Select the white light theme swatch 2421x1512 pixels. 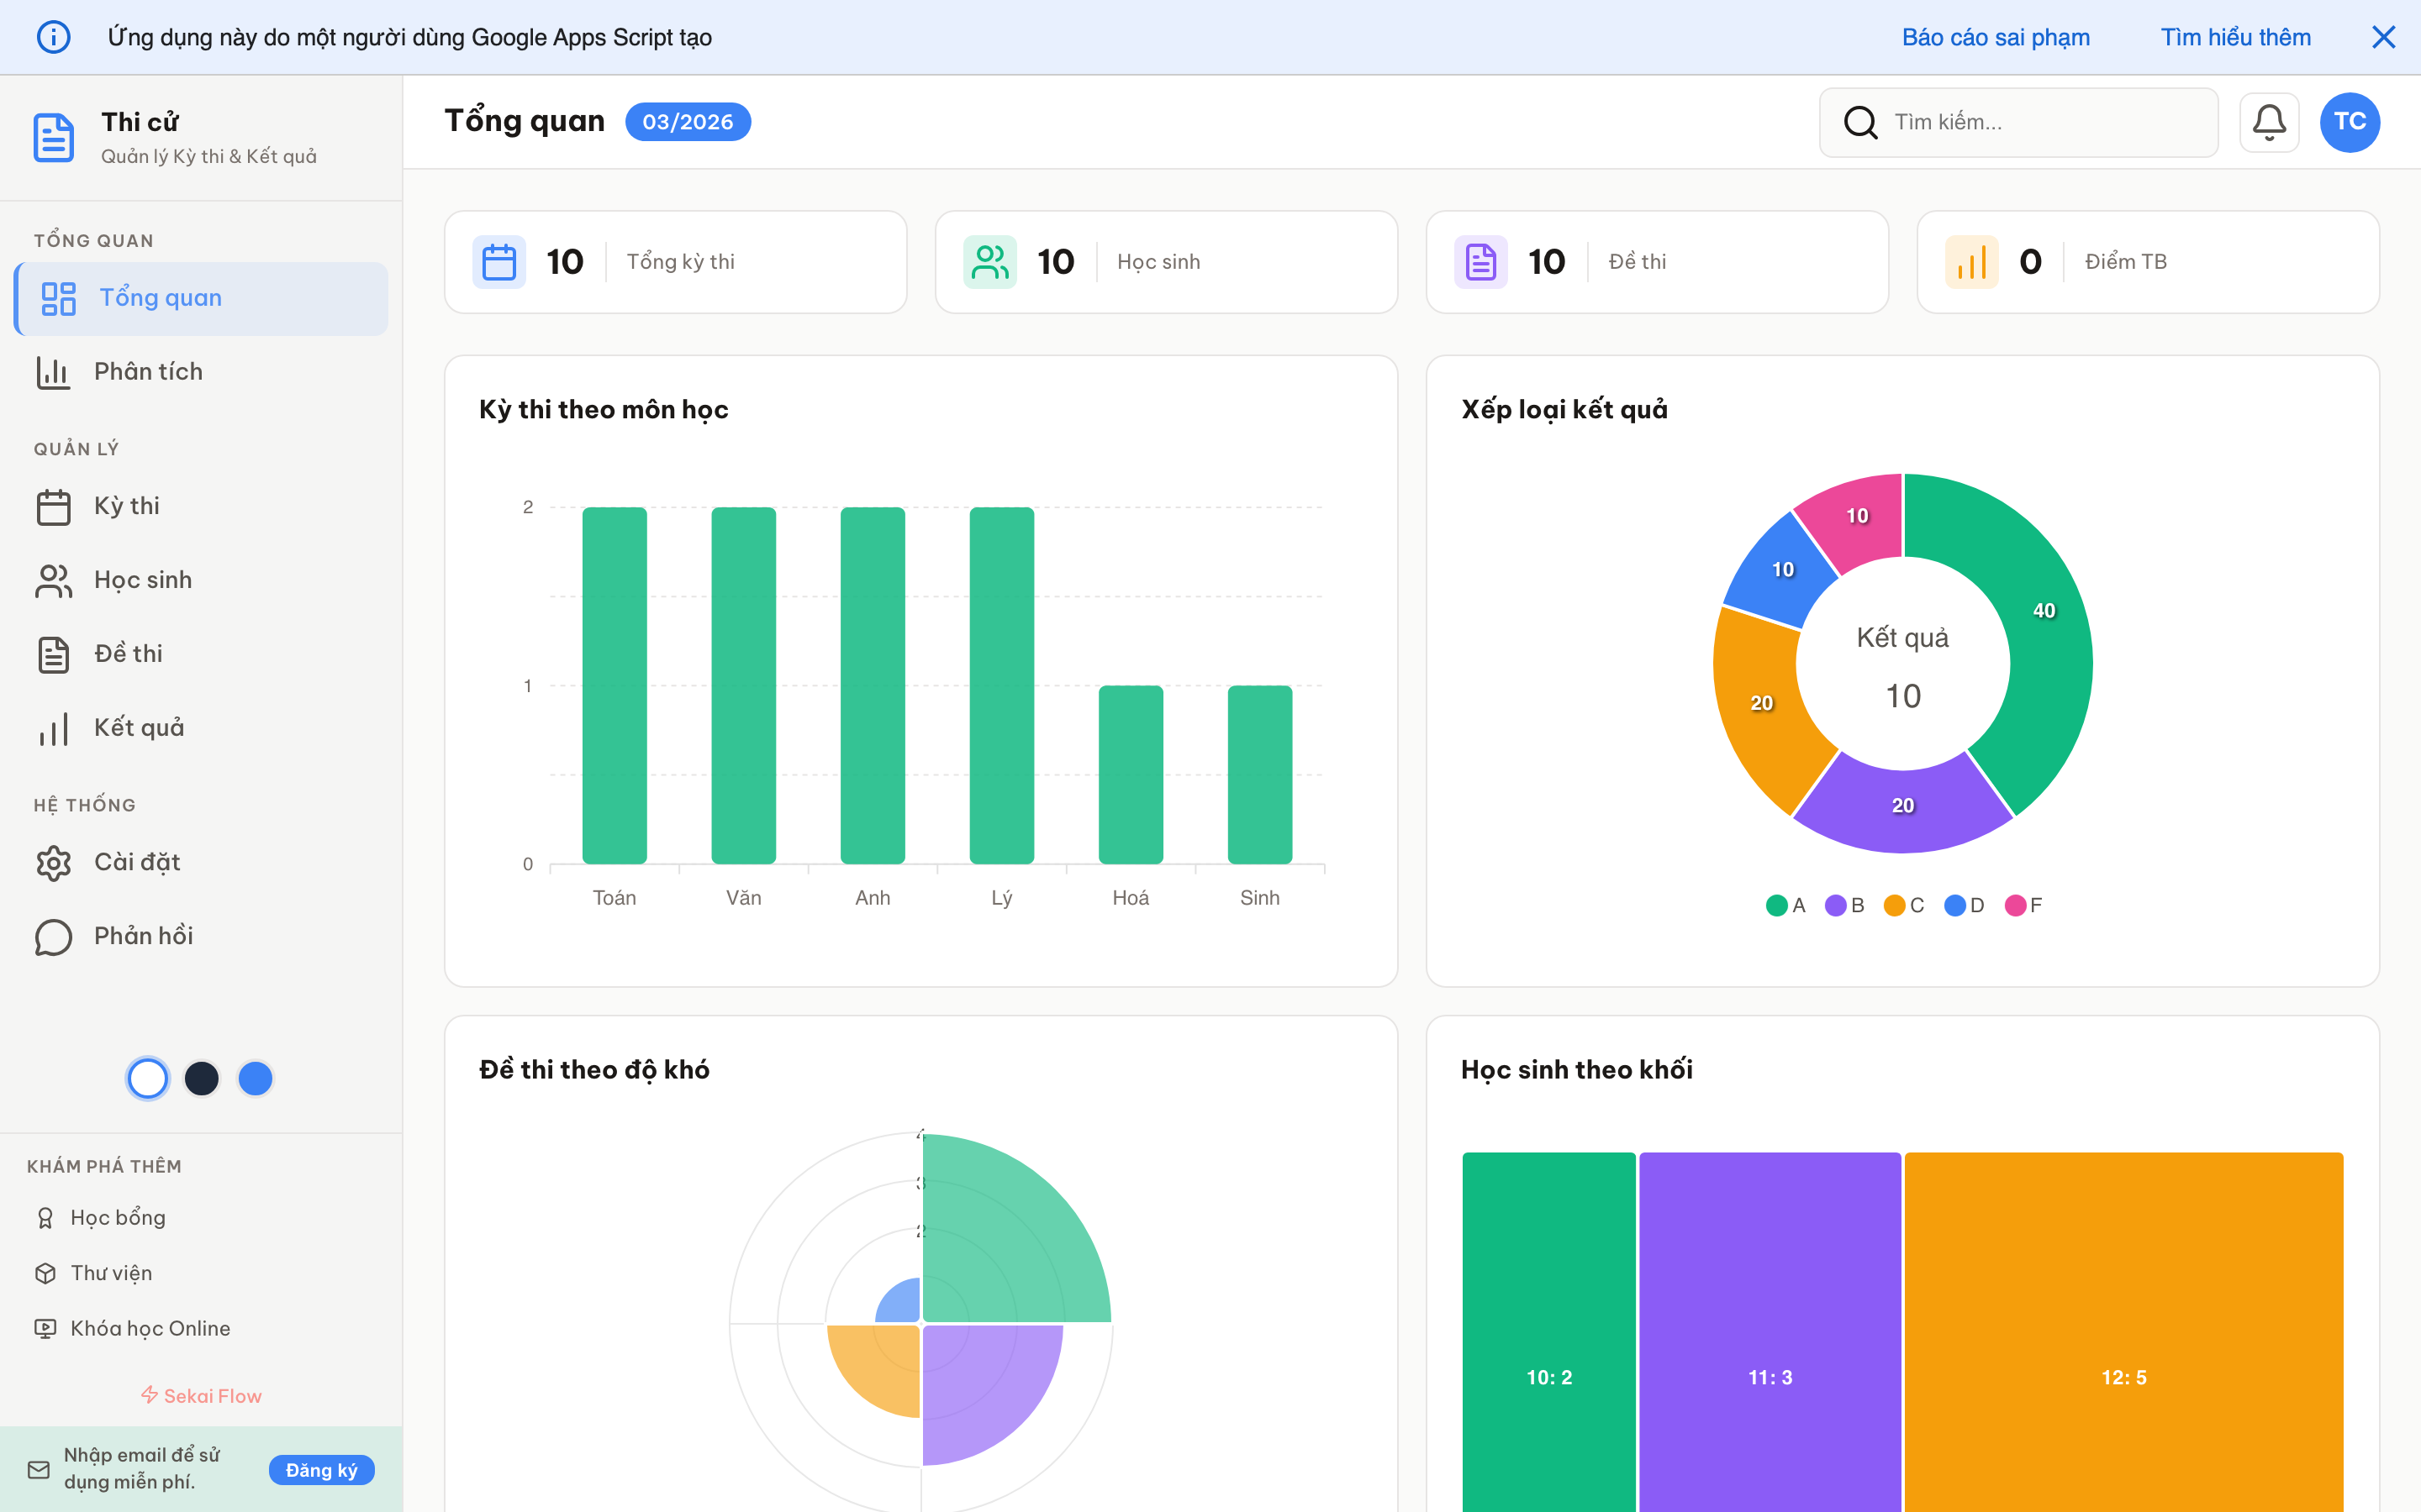(148, 1078)
